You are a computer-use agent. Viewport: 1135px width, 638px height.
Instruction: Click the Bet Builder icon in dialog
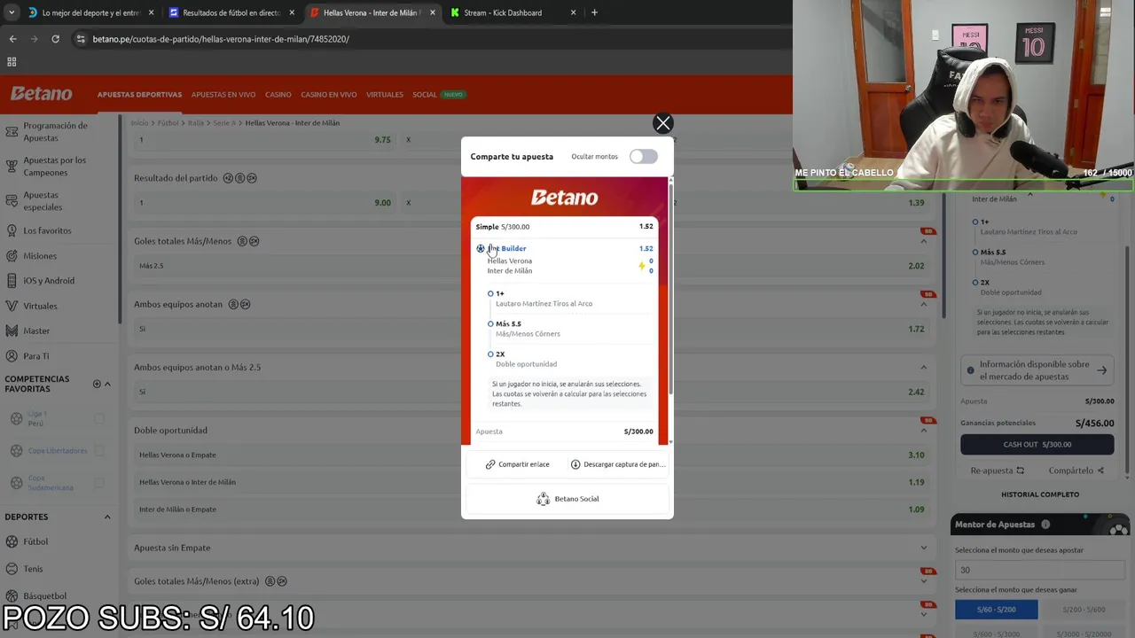481,249
